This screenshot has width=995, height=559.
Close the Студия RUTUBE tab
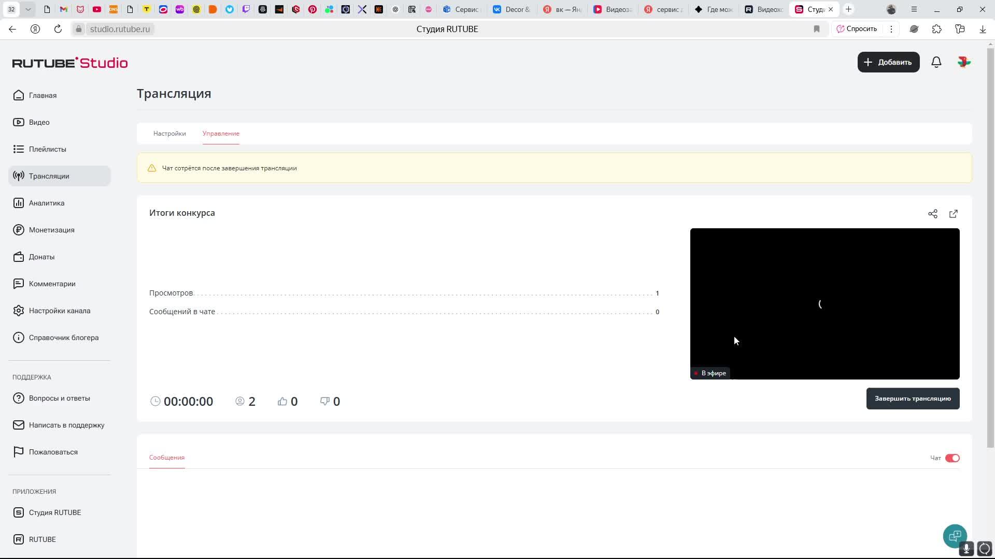tap(831, 9)
